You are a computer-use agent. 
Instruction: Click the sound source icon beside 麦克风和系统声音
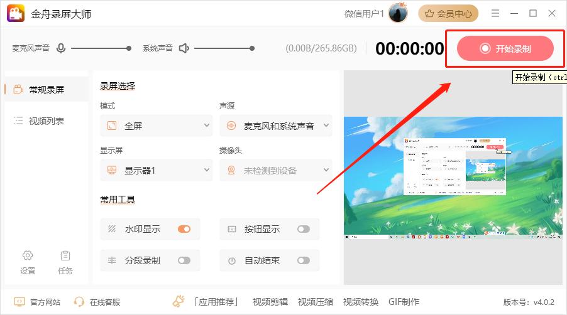(231, 125)
